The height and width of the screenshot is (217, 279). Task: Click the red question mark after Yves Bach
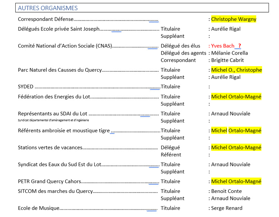click(240, 46)
